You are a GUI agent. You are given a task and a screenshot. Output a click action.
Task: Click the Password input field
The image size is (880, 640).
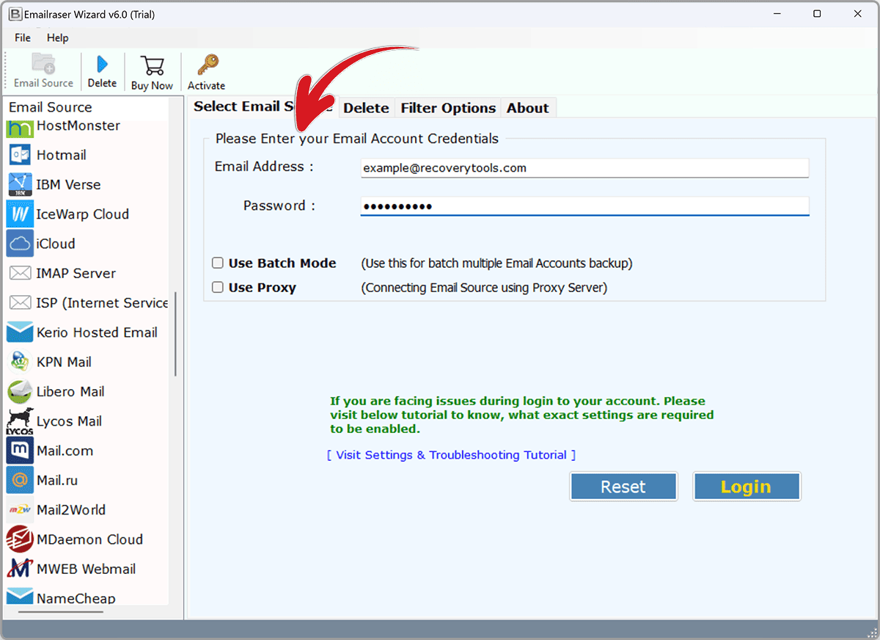coord(584,206)
